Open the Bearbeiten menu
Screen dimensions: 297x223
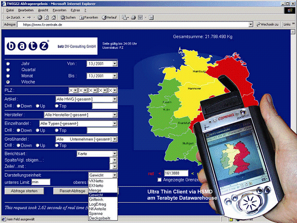[x=27, y=10]
